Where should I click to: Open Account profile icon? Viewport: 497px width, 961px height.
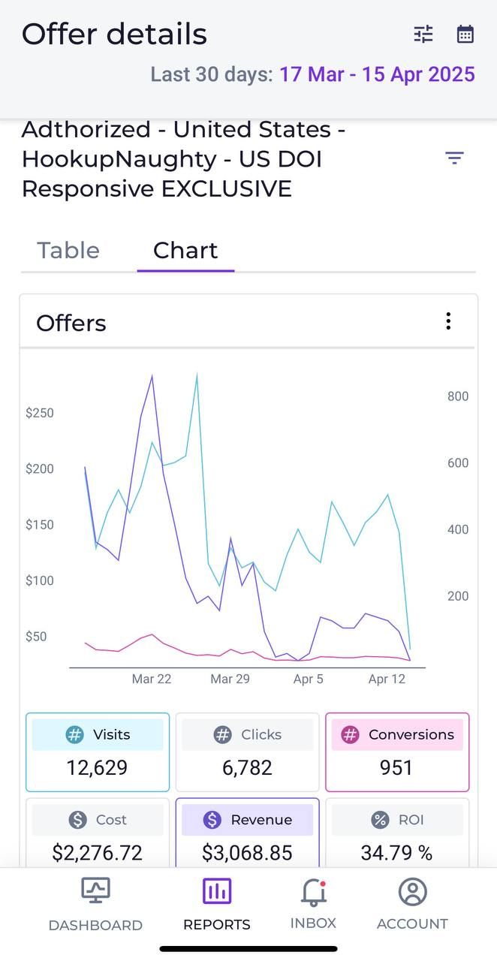(412, 892)
